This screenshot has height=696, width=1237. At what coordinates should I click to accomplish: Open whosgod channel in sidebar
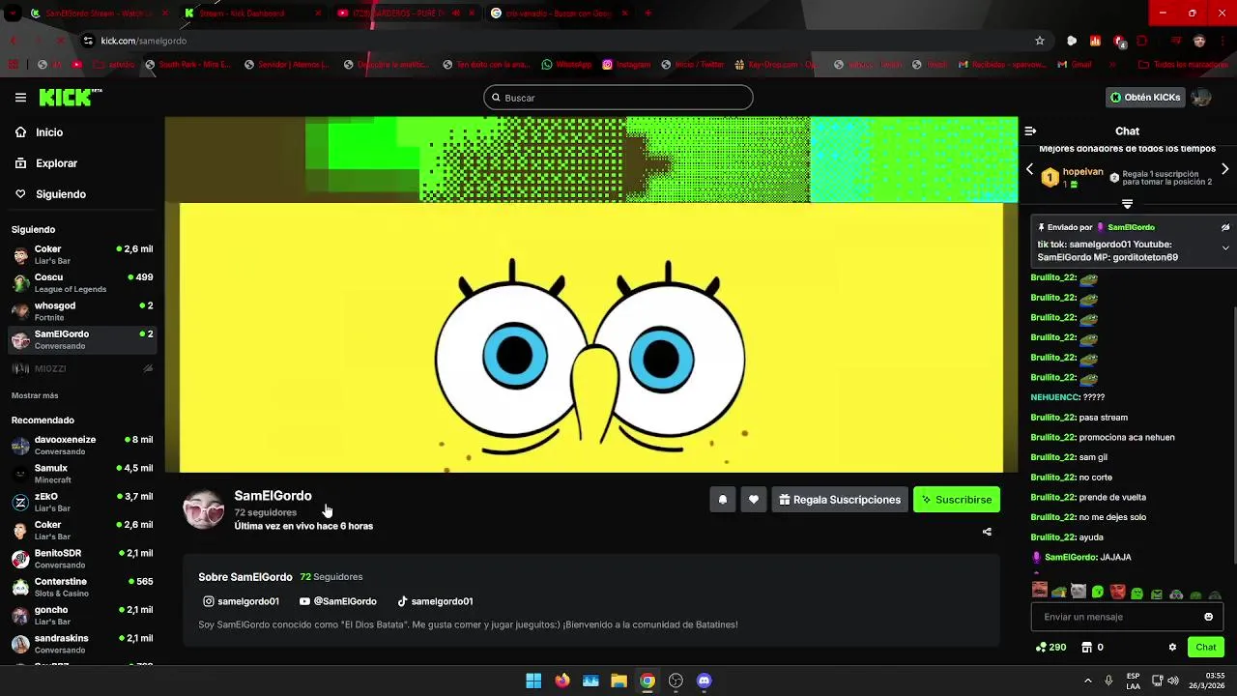point(82,311)
